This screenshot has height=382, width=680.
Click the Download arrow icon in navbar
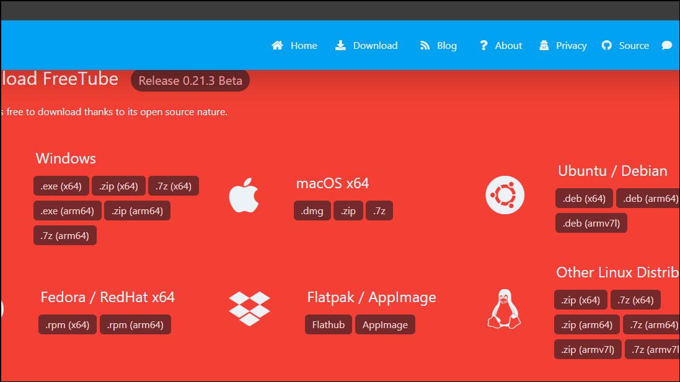(340, 45)
